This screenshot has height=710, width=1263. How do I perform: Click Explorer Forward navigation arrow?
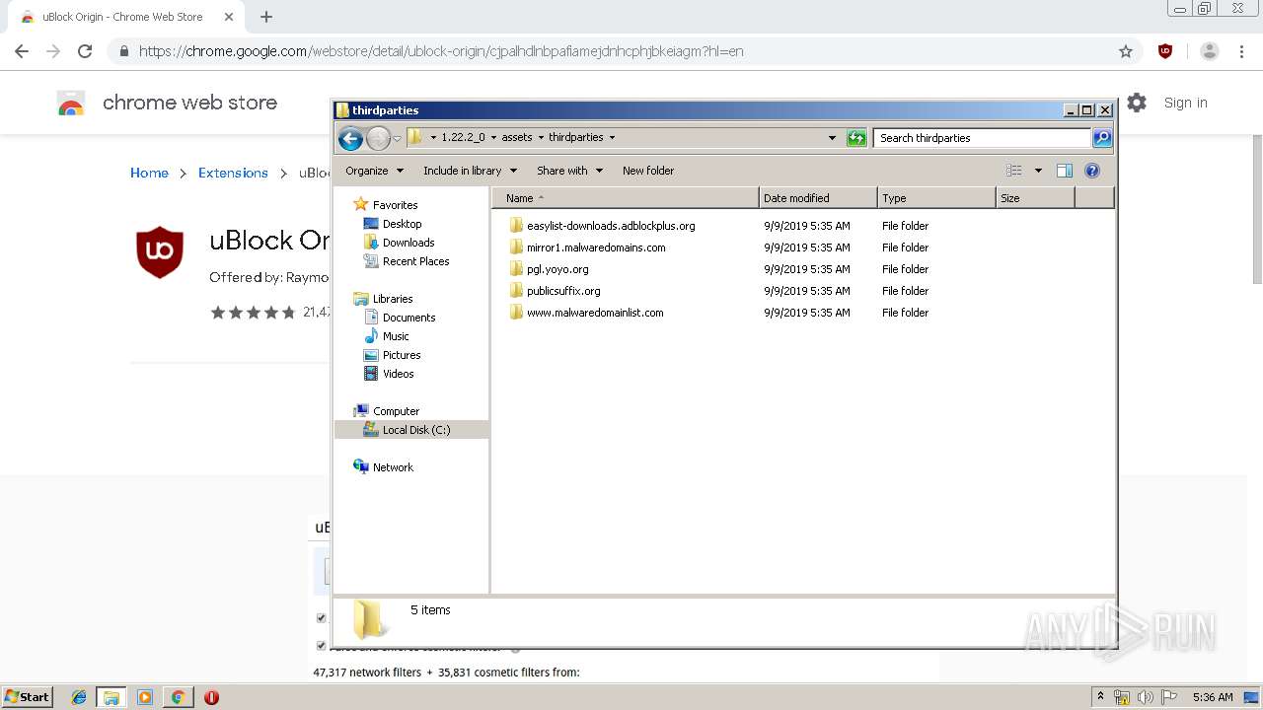point(378,138)
